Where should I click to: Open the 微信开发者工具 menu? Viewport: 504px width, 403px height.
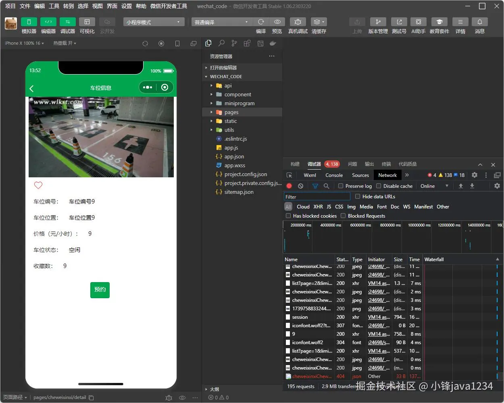click(x=169, y=6)
